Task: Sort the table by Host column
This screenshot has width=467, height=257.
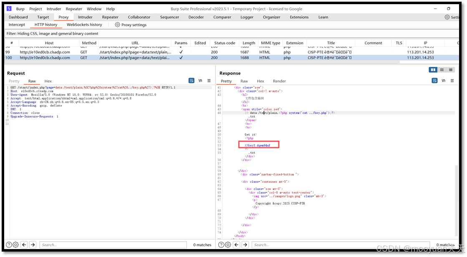Action: point(49,43)
